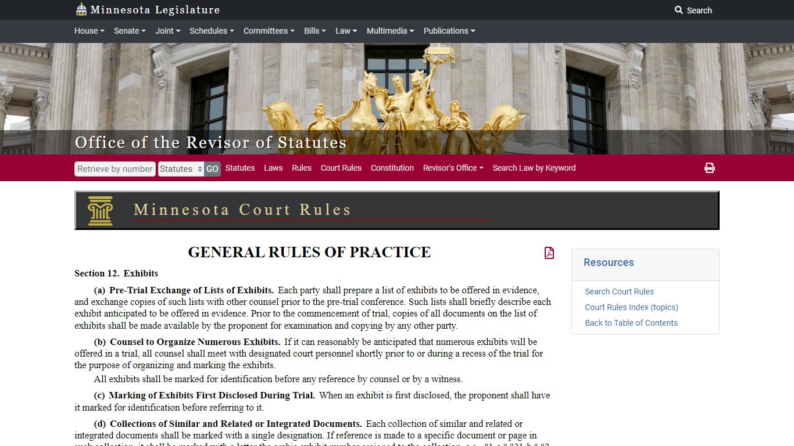Go Back to Table of Contents

(631, 323)
